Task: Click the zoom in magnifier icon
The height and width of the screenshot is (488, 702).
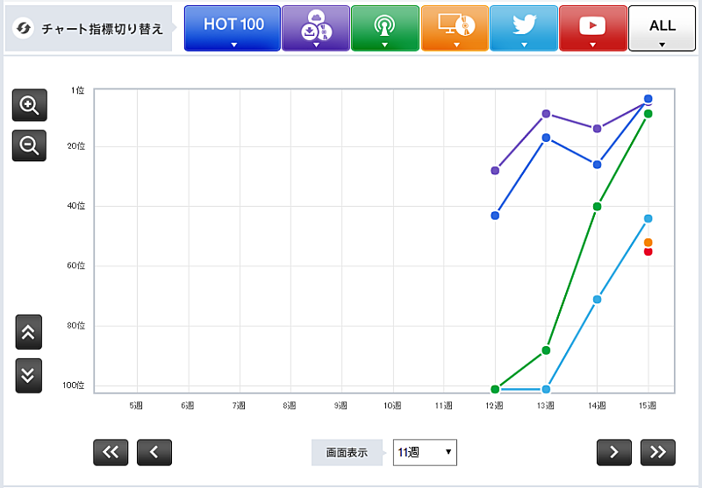Action: pyautogui.click(x=29, y=105)
